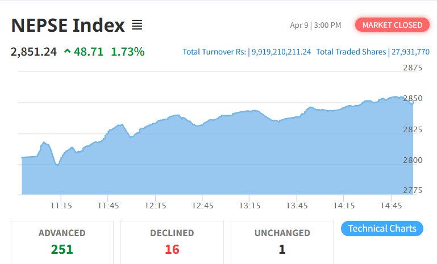The width and height of the screenshot is (437, 264).
Task: Click the 12:45 time axis label
Action: point(202,205)
